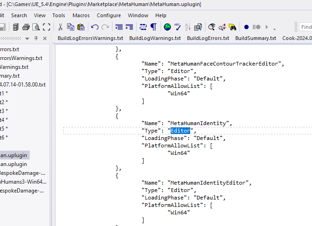Open Print Preview with magnifier page icon
This screenshot has width=312, height=226.
(36, 27)
